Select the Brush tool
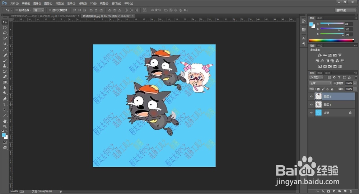The height and width of the screenshot is (194, 359). [x=5, y=60]
